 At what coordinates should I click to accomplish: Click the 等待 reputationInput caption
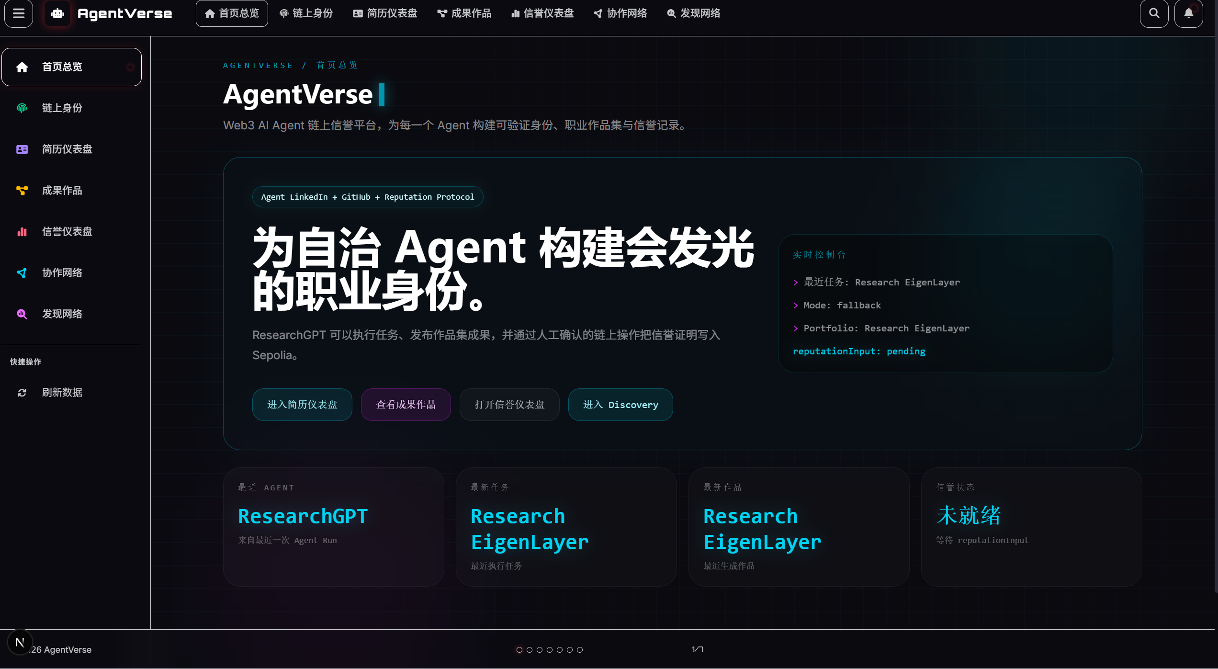pyautogui.click(x=982, y=540)
